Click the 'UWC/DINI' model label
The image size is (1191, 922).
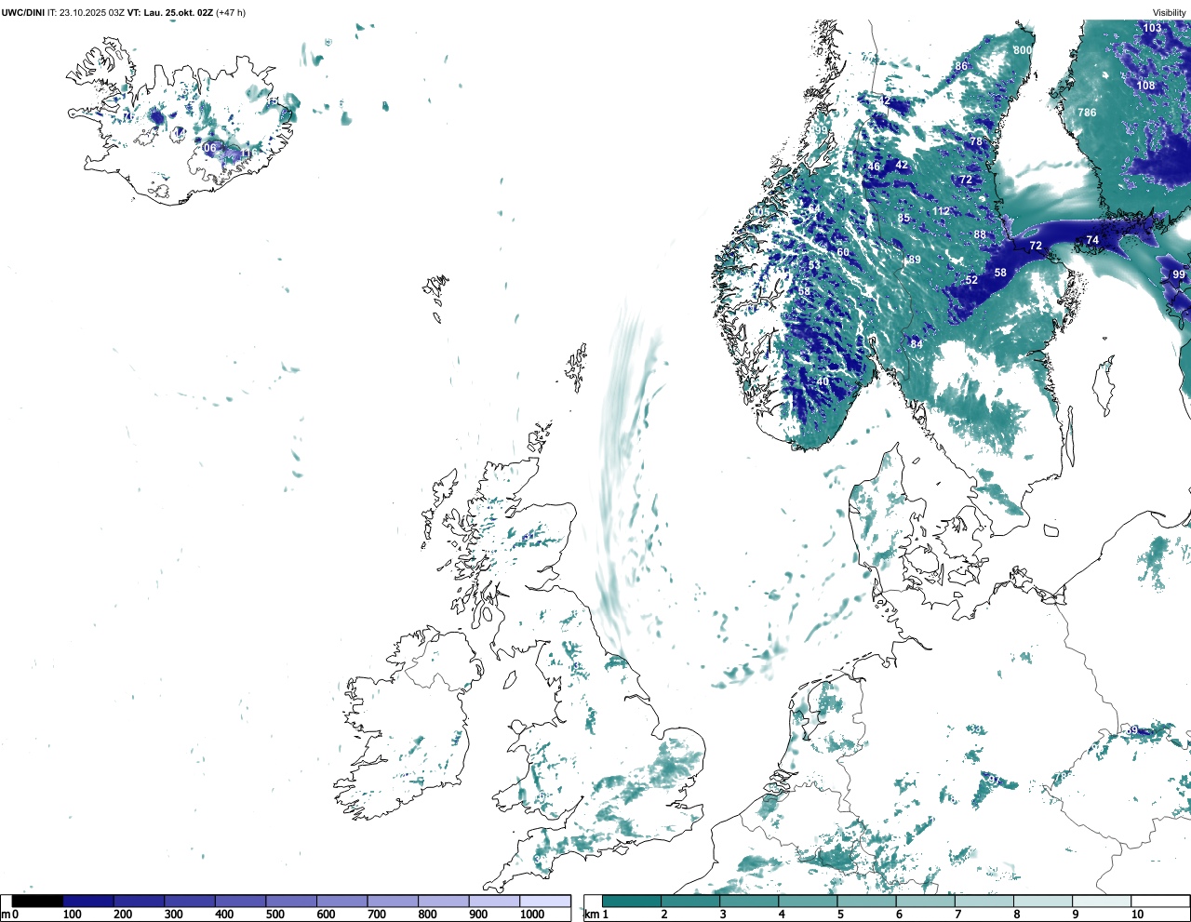point(22,13)
